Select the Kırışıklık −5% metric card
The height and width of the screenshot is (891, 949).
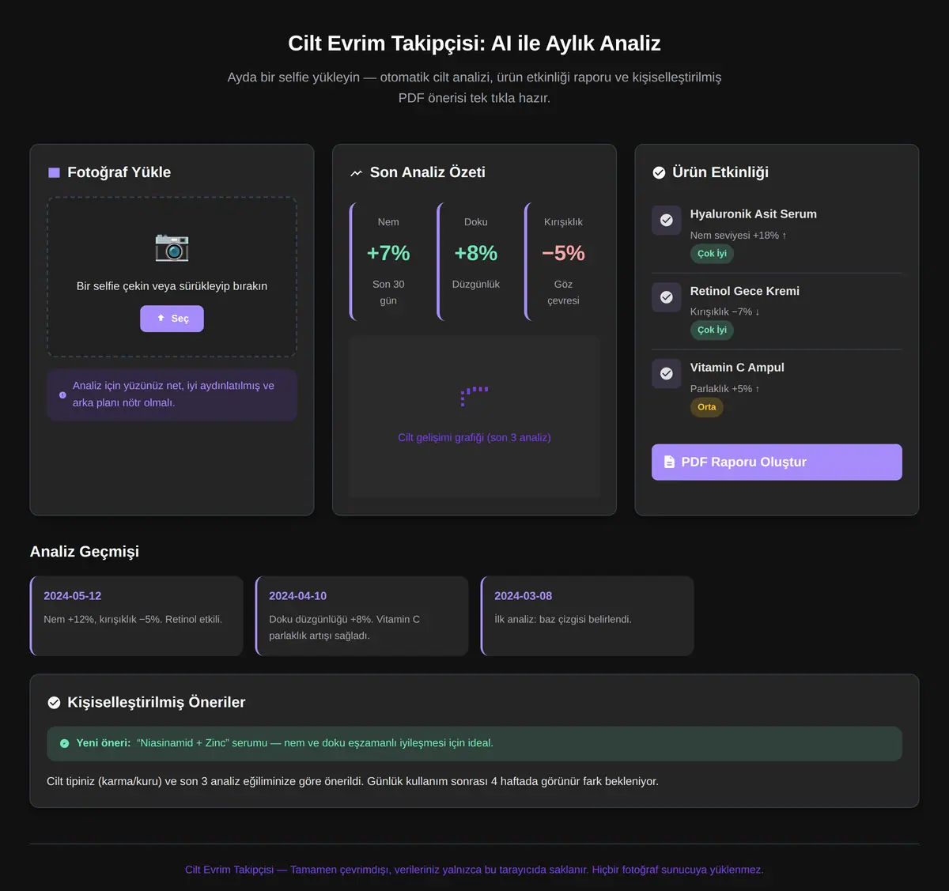click(x=562, y=262)
